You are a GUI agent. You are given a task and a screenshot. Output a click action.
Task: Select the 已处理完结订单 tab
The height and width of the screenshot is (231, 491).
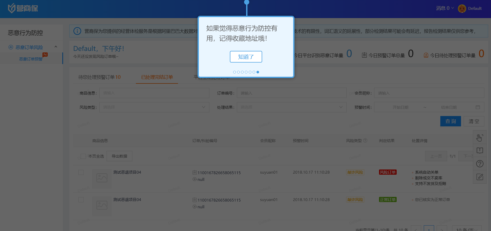(157, 77)
